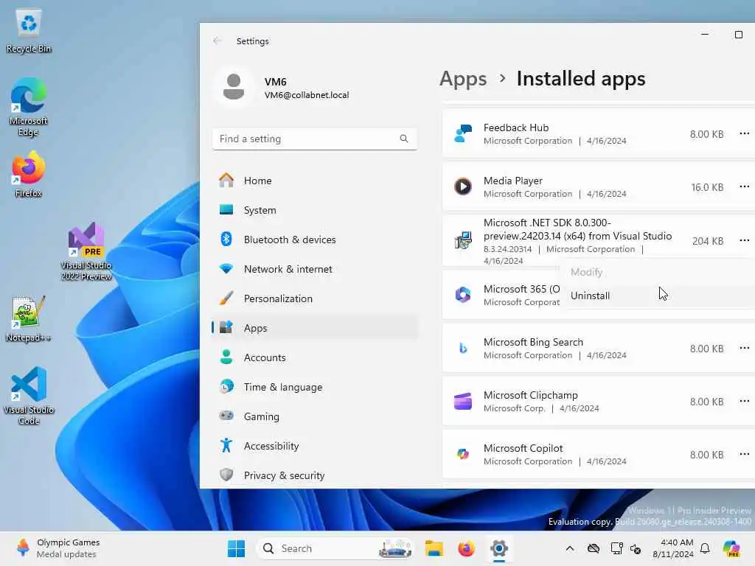Click the VM6 user avatar
Screen dimensions: 755x566
coord(234,87)
